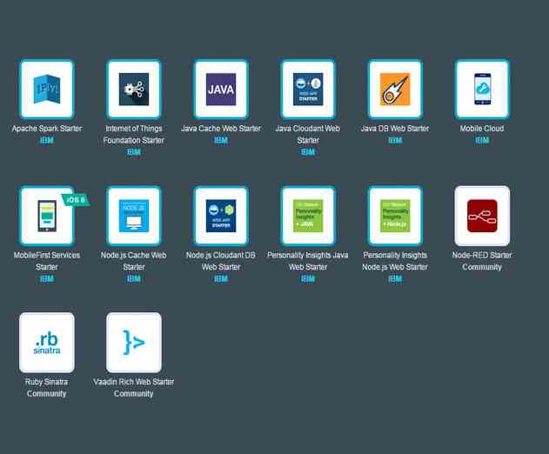This screenshot has width=549, height=454.
Task: Click the Mobile Cloud label
Action: pos(482,129)
